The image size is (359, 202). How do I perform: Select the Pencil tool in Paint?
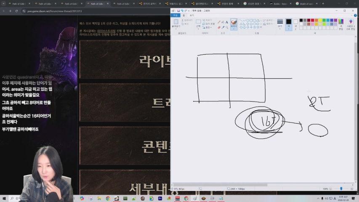219,22
